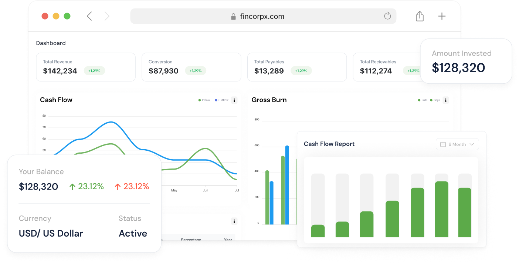Image resolution: width=519 pixels, height=264 pixels.
Task: Toggle the Inflow legend on the Cash Flow chart
Action: [x=204, y=100]
